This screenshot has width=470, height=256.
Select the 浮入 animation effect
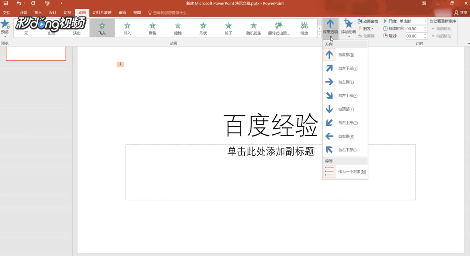click(127, 28)
